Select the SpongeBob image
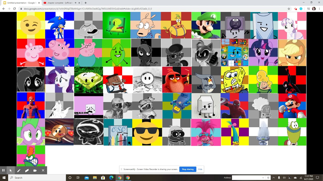 click(x=235, y=80)
